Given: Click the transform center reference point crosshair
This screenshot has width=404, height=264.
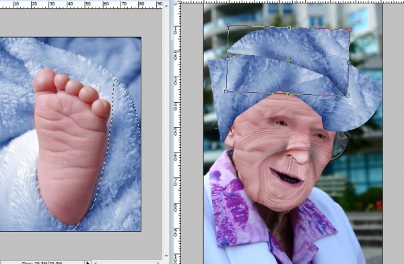Looking at the screenshot, I should [288, 60].
